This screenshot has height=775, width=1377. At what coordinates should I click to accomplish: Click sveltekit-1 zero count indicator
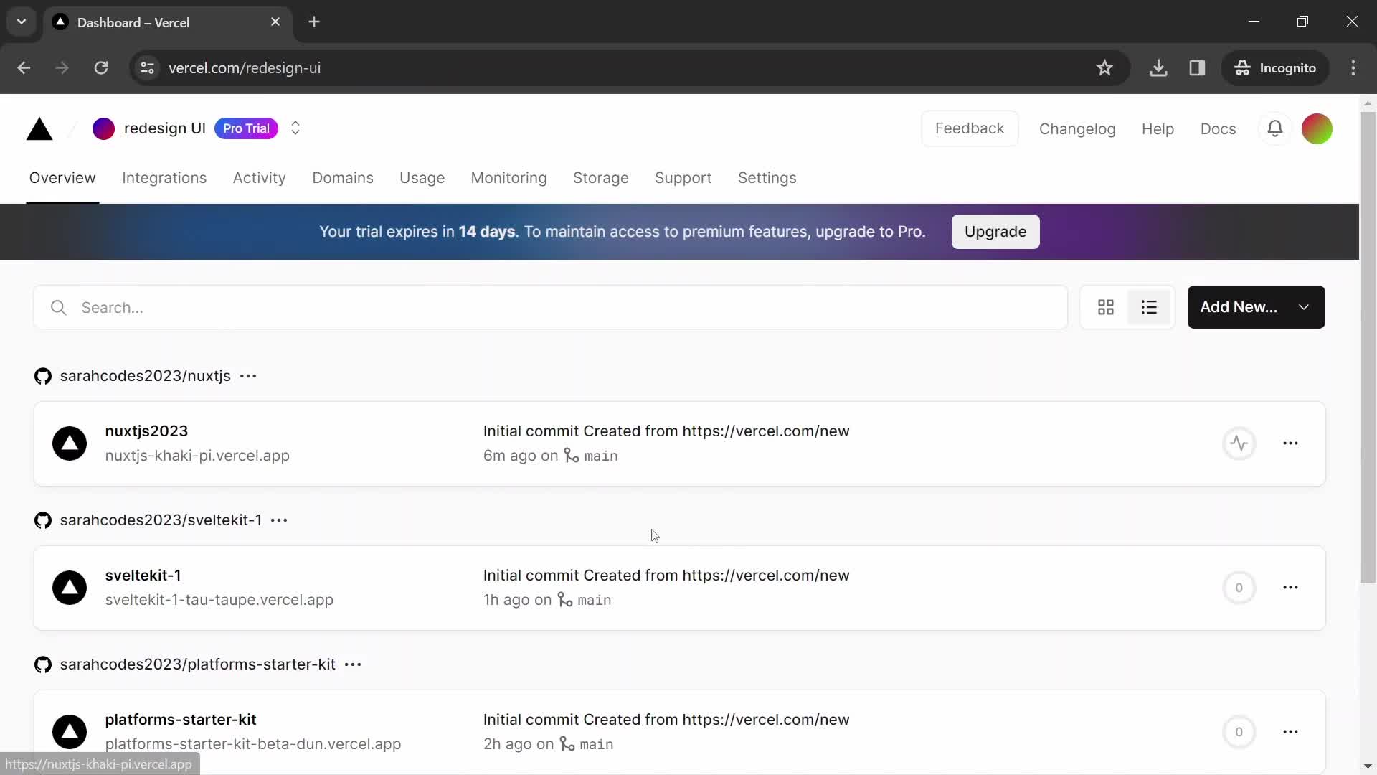click(x=1239, y=588)
